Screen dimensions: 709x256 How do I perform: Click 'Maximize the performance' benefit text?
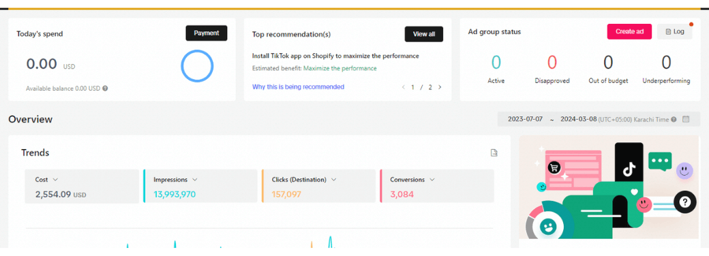340,68
